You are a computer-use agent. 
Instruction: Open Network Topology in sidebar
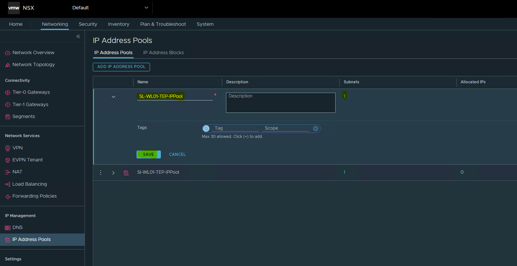coord(34,65)
